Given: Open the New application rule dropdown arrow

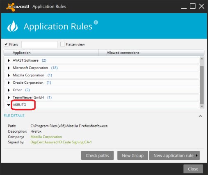Looking at the screenshot, I should (197, 155).
